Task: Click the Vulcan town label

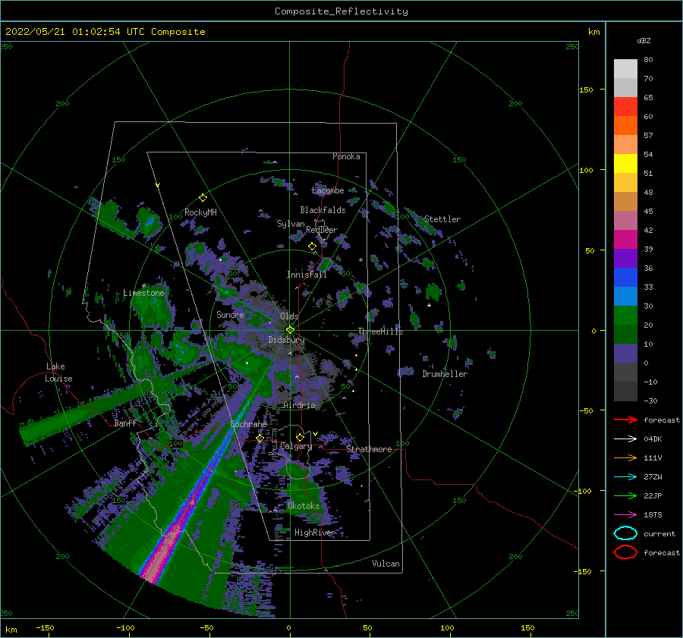Action: (x=386, y=564)
